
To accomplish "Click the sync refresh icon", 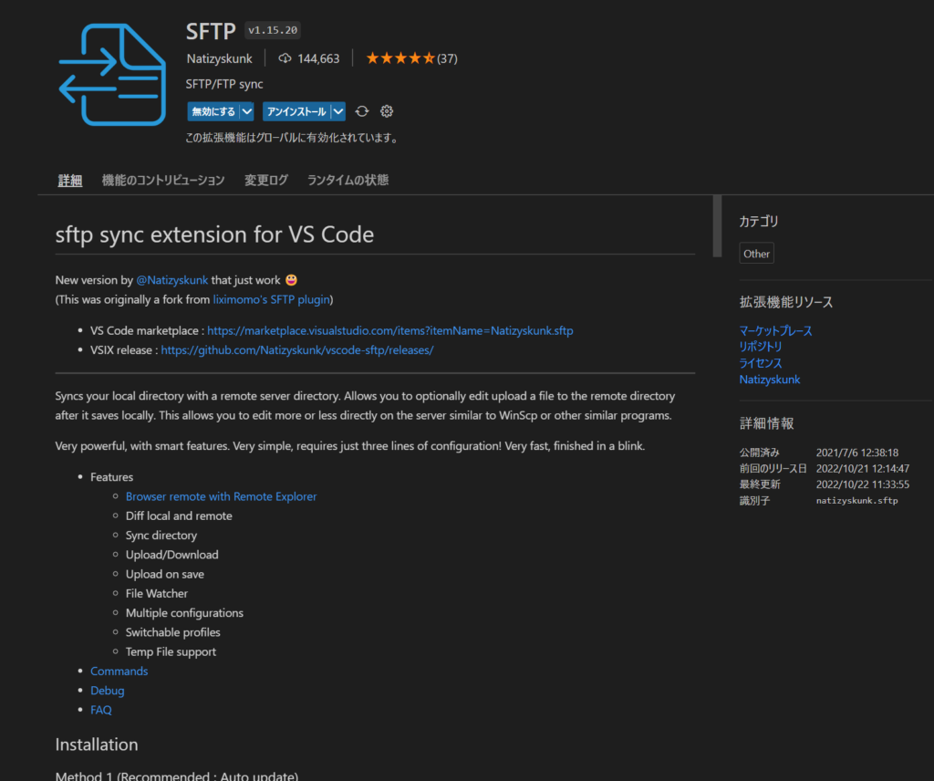I will click(x=362, y=111).
